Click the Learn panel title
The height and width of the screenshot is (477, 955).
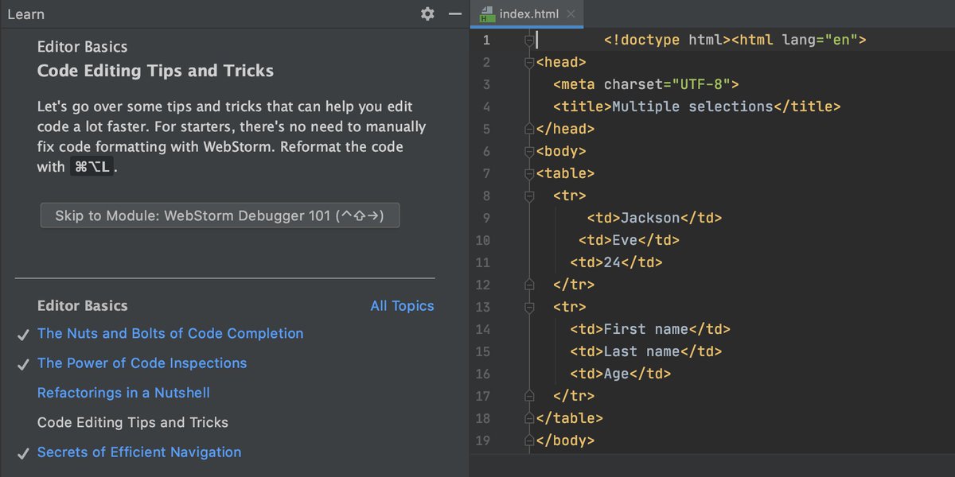[25, 14]
